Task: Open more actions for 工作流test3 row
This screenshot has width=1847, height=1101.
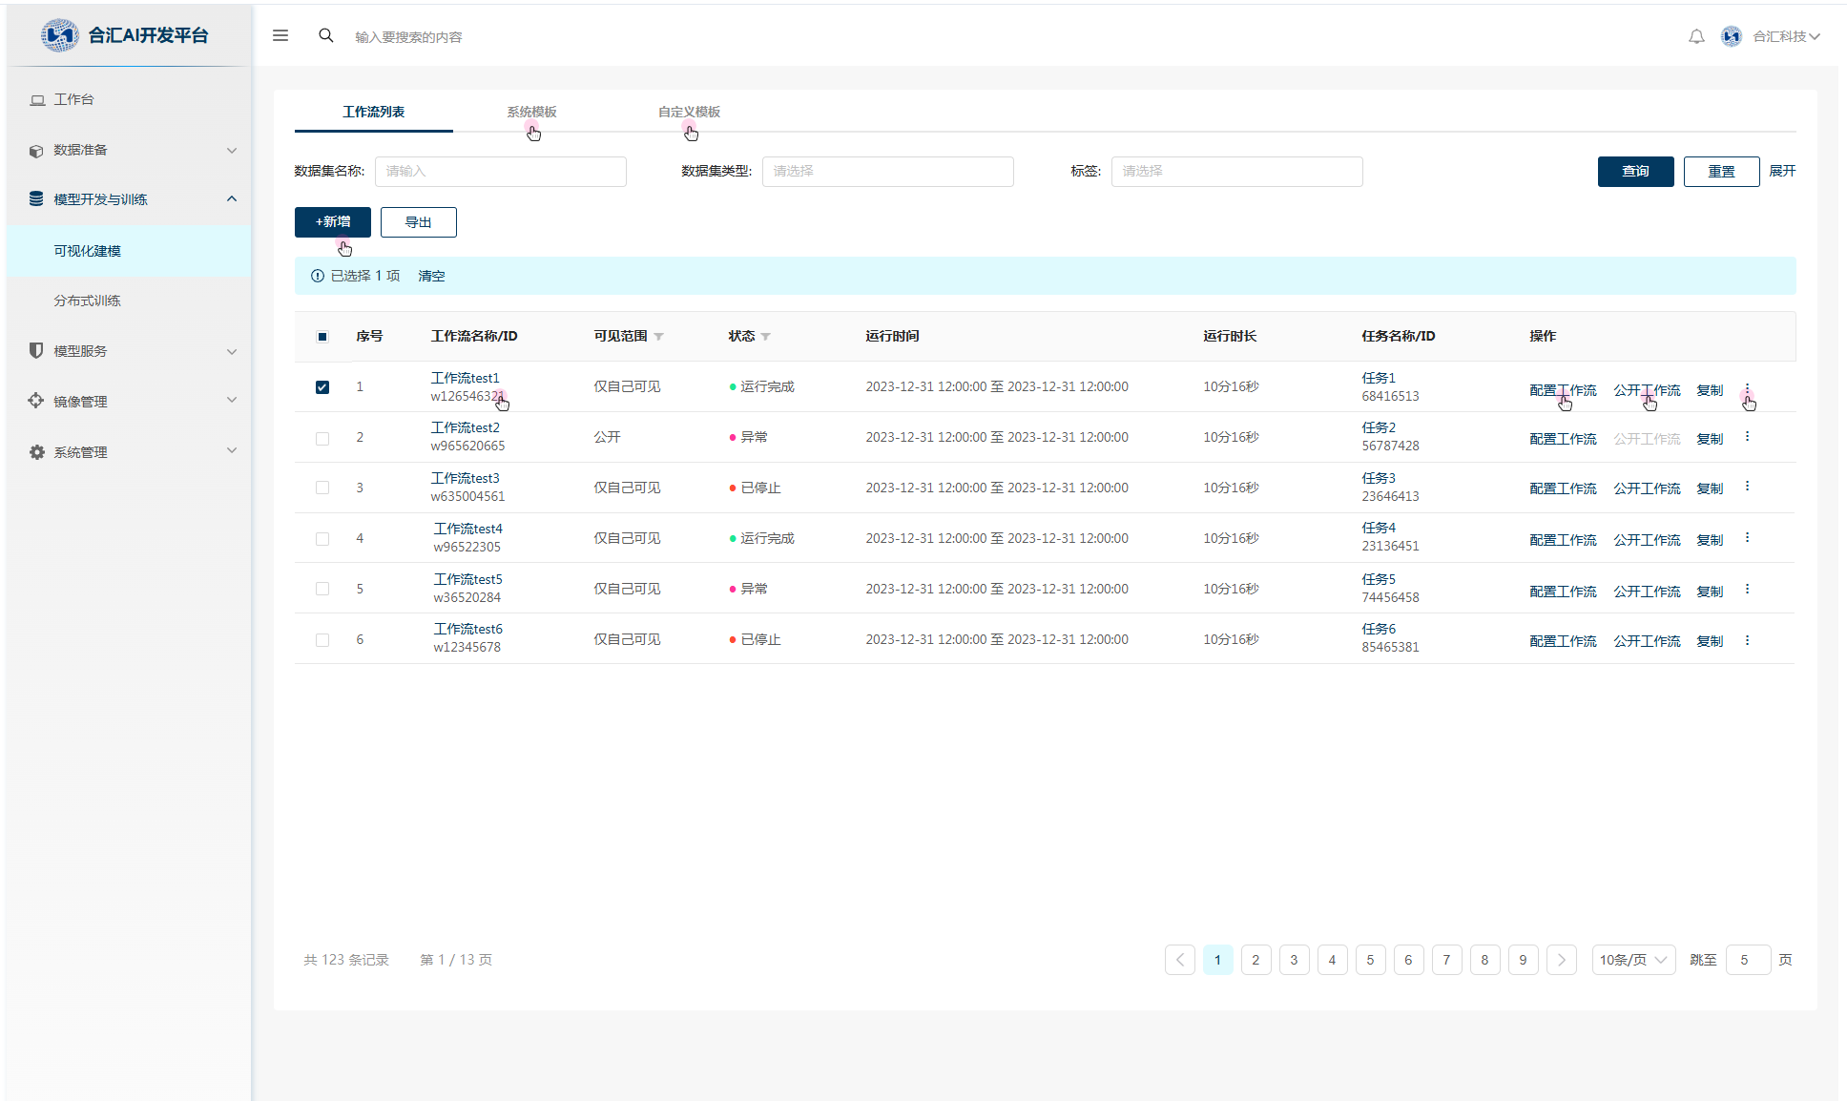Action: 1747,487
